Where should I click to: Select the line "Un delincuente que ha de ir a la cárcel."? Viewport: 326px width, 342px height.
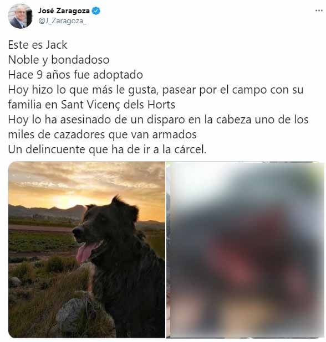pyautogui.click(x=108, y=149)
